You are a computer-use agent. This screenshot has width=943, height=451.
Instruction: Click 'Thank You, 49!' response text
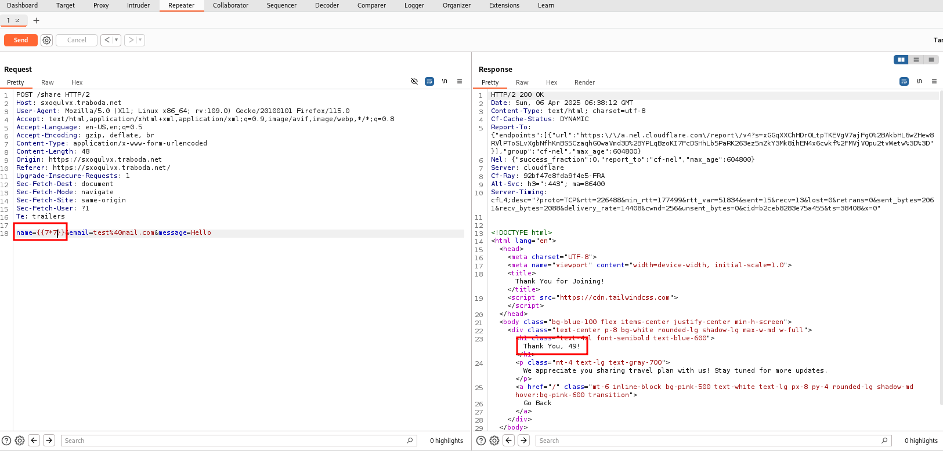click(551, 346)
